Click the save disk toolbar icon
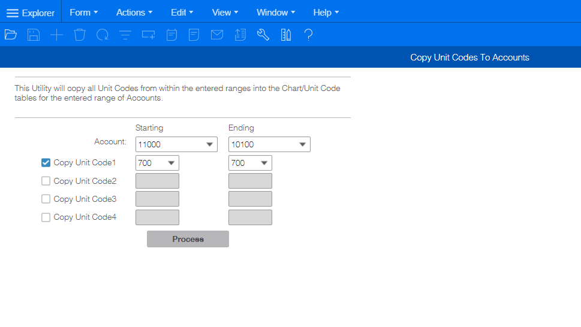 pyautogui.click(x=34, y=35)
